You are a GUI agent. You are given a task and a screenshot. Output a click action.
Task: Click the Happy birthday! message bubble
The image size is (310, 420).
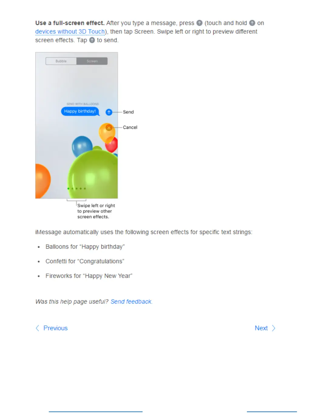80,111
